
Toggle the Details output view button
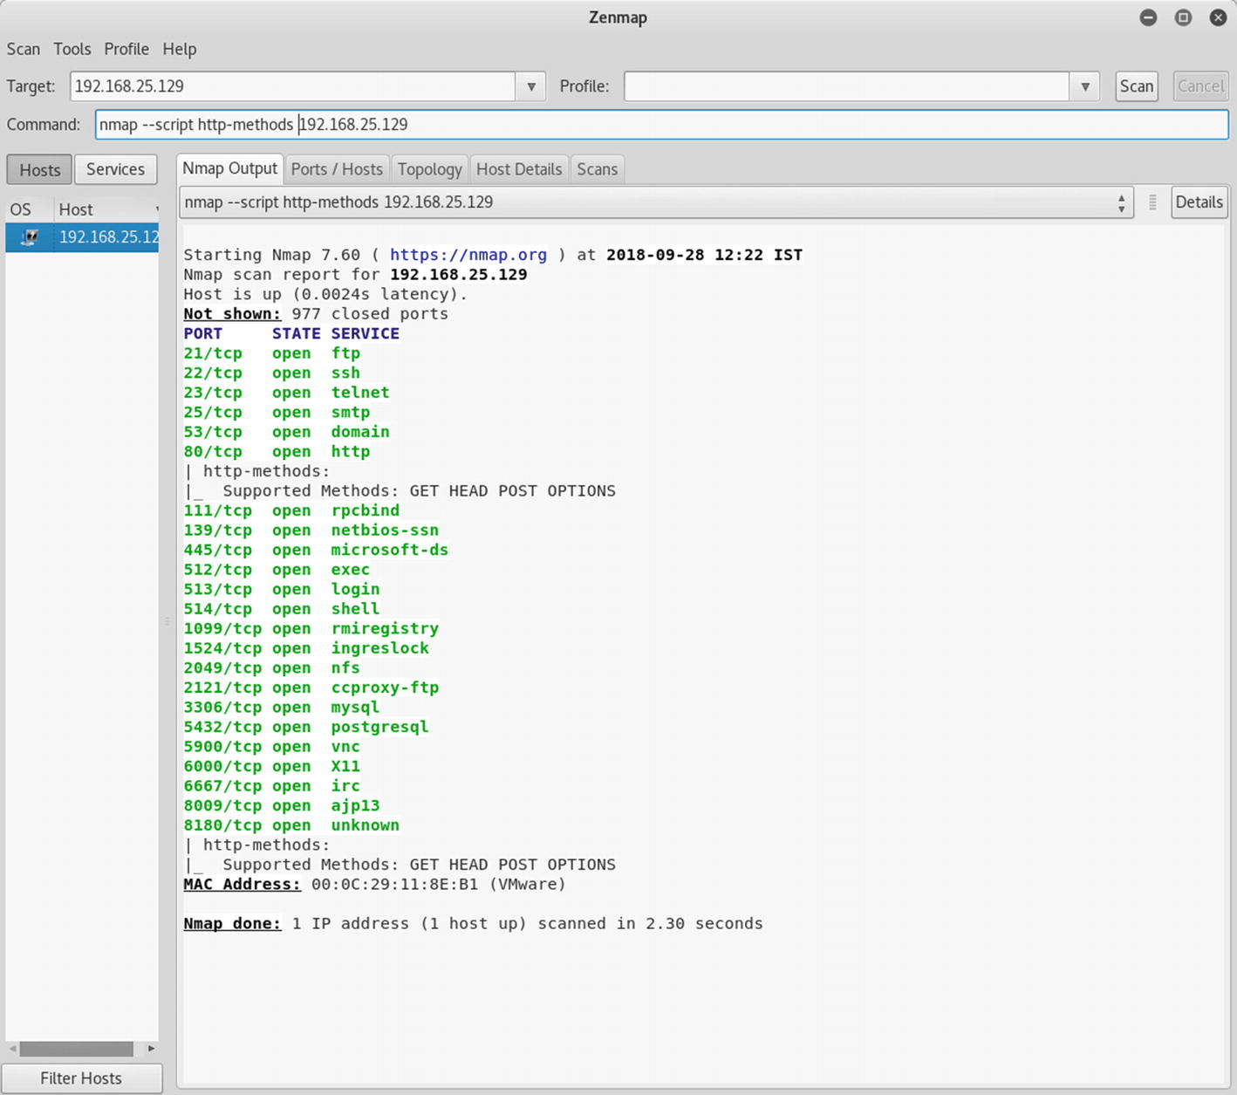[x=1199, y=202]
